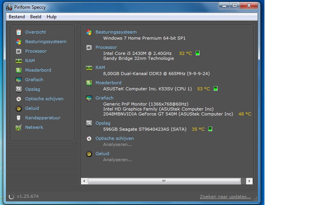This screenshot has height=205, width=313.
Task: Click the 53 °C motherboard temperature value
Action: pyautogui.click(x=203, y=89)
